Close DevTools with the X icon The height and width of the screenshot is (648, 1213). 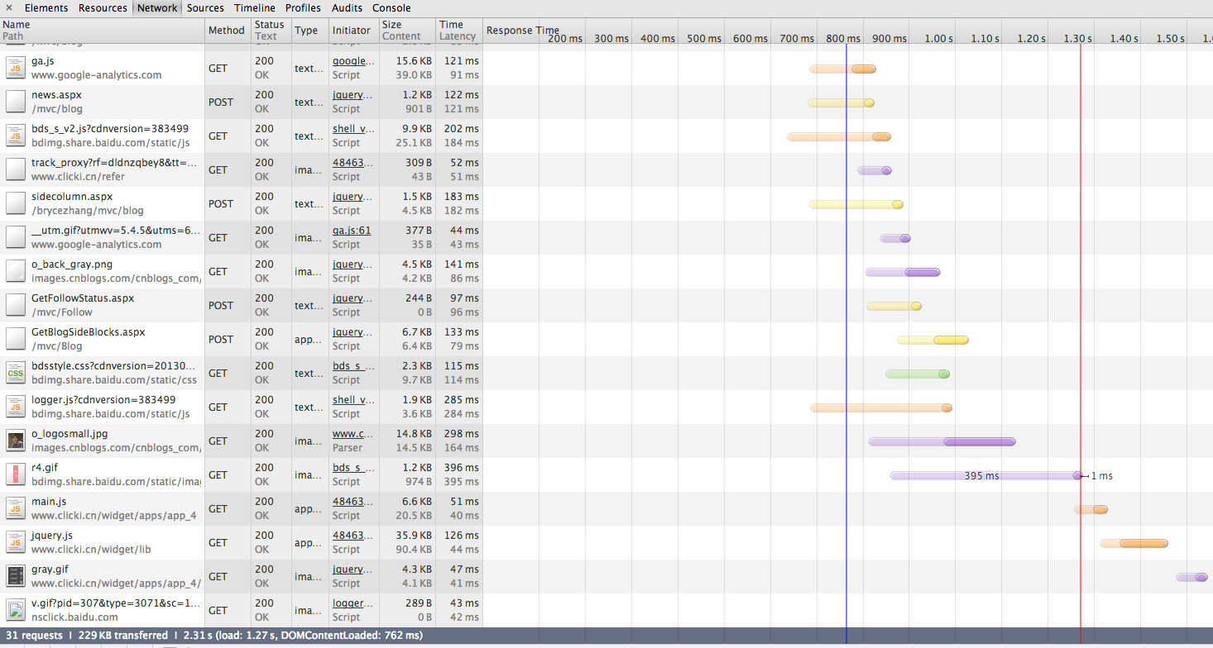7,7
